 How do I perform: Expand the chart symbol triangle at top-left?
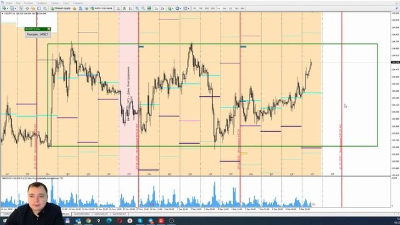(2, 13)
